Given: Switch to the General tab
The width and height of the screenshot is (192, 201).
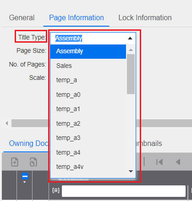Looking at the screenshot, I should (22, 17).
